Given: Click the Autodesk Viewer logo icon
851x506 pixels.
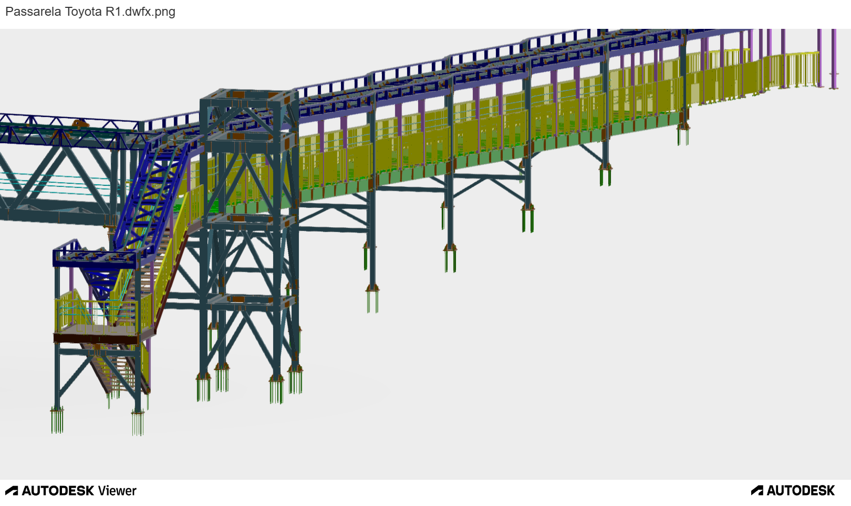Looking at the screenshot, I should 12,491.
